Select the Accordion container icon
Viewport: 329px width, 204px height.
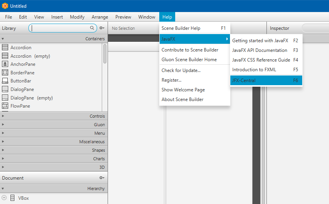[5, 47]
